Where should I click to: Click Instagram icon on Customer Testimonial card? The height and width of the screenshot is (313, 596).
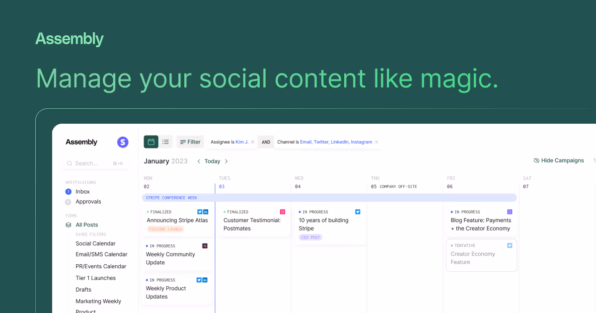pos(283,212)
